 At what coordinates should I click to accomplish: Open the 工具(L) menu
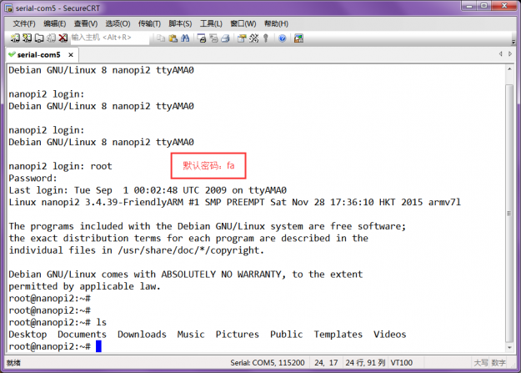point(211,23)
